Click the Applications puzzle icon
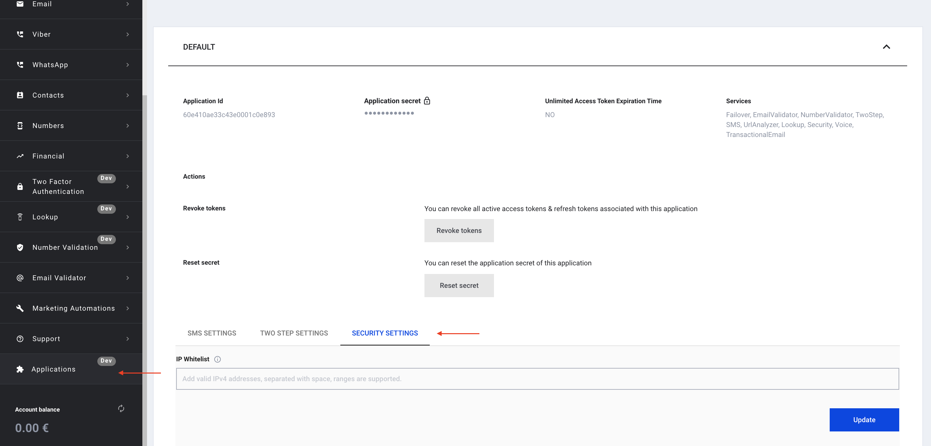931x446 pixels. coord(20,369)
